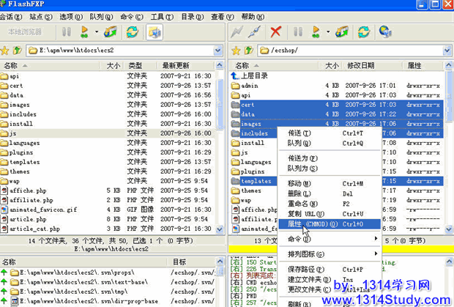Viewport: 454px width, 307px height.
Task: Click the refresh icon in left toolbar
Action: pos(133,32)
